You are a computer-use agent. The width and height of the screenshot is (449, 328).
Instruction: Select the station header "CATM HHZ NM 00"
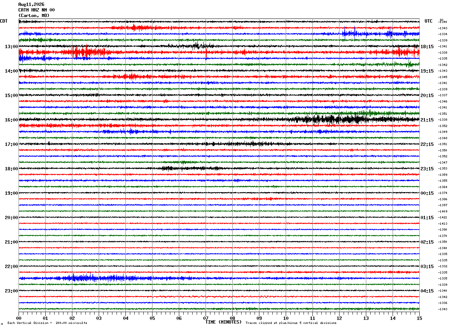(x=36, y=10)
